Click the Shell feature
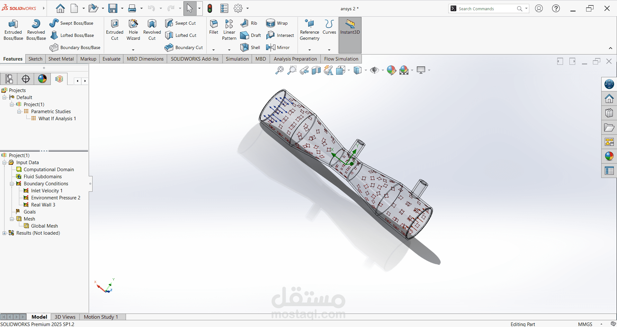Screen dimensions: 617x327 [250, 47]
